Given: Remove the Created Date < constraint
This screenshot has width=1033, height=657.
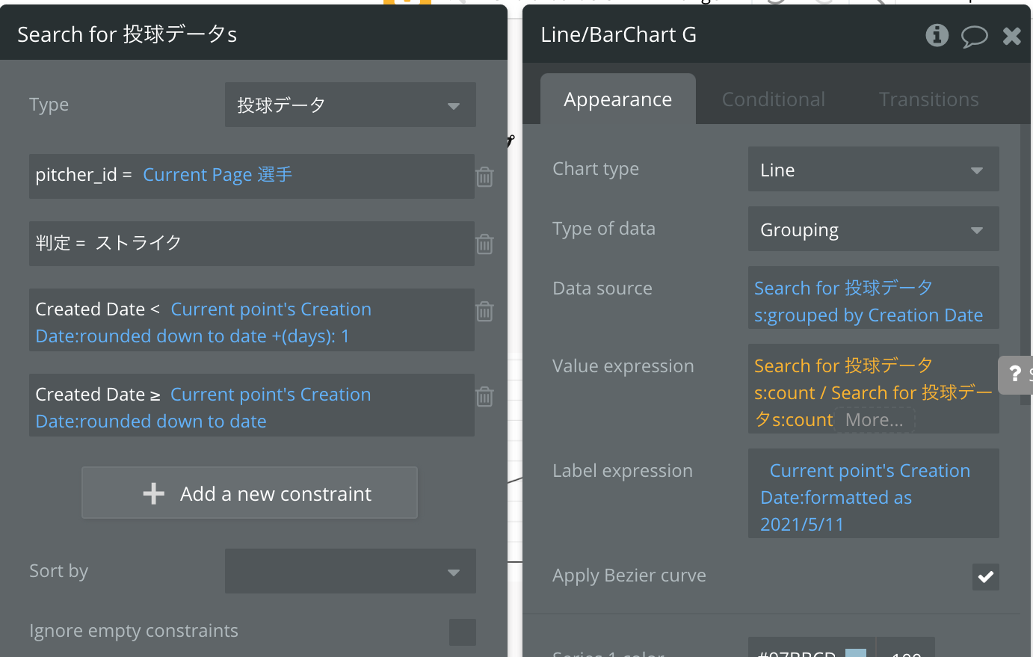Looking at the screenshot, I should click(484, 311).
